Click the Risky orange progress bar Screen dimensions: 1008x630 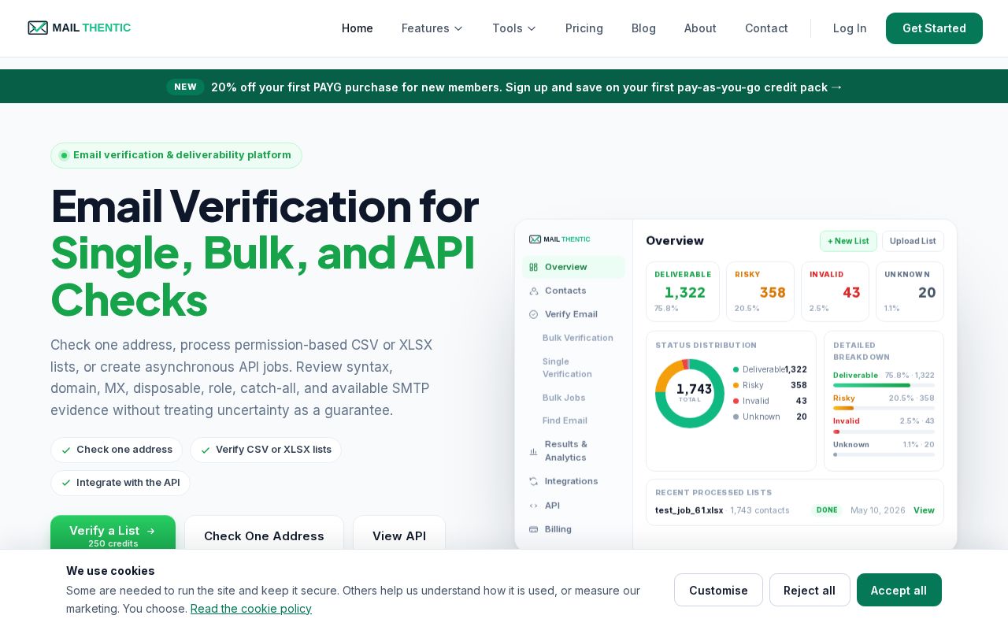pyautogui.click(x=843, y=408)
